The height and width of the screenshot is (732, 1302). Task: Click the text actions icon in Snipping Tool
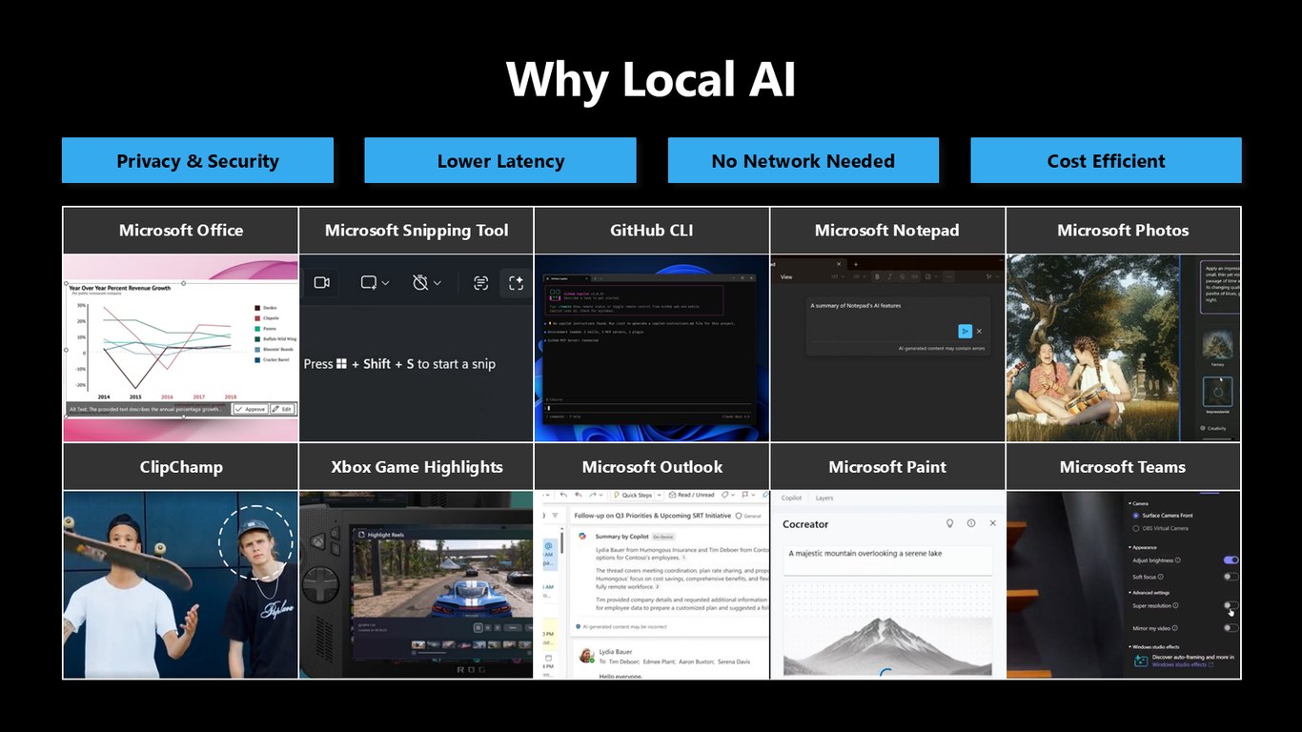480,282
